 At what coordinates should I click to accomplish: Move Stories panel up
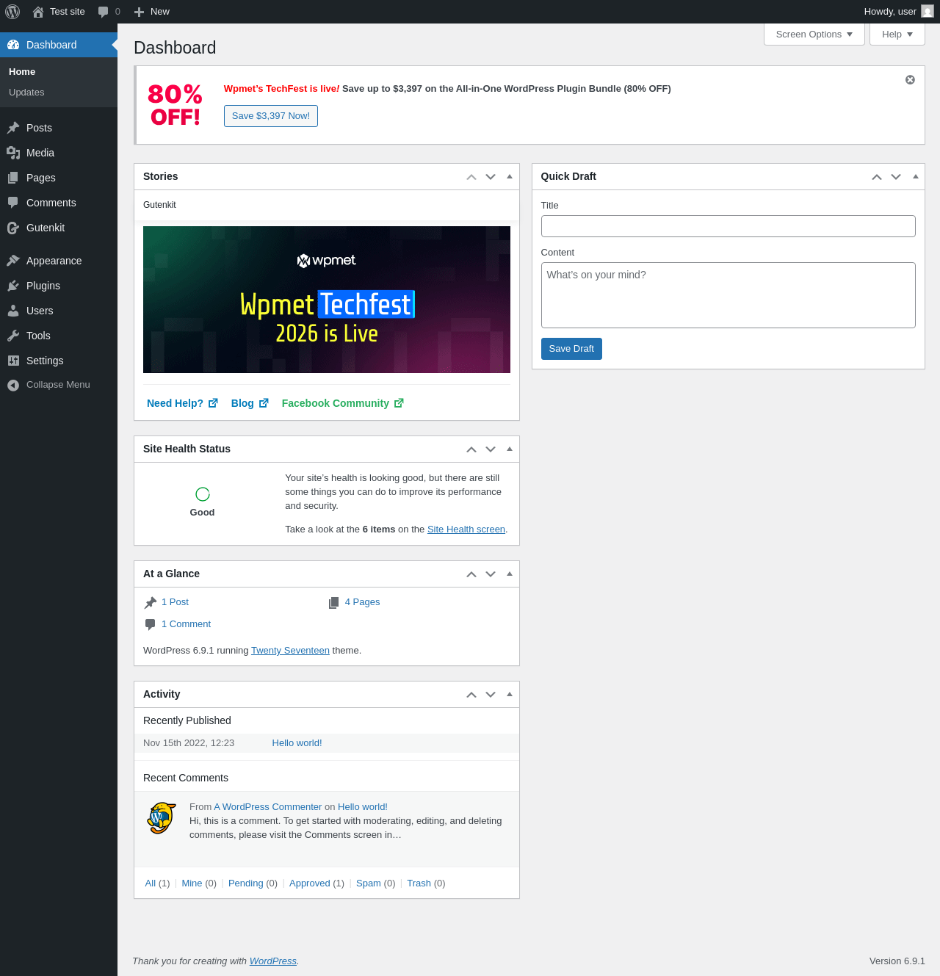(x=471, y=177)
